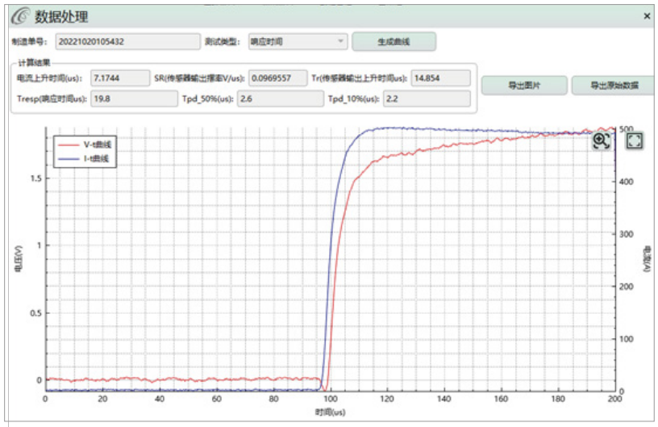Click the 导出图片 button
The width and height of the screenshot is (658, 427).
click(x=523, y=86)
